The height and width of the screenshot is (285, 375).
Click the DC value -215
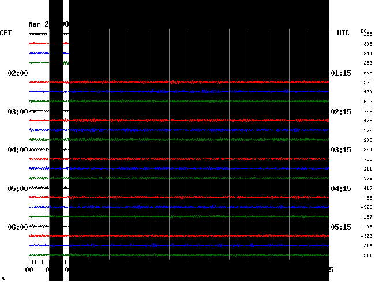366,246
